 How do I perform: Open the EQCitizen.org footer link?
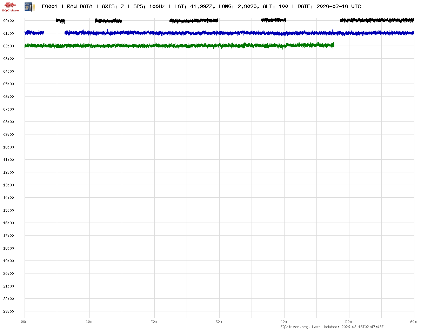coord(295,327)
